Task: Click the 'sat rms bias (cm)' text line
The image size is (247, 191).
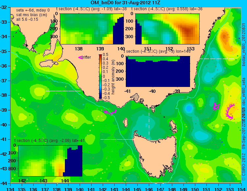Action: (x=32, y=15)
